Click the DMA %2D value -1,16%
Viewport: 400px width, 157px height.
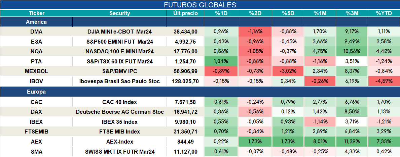[255, 32]
